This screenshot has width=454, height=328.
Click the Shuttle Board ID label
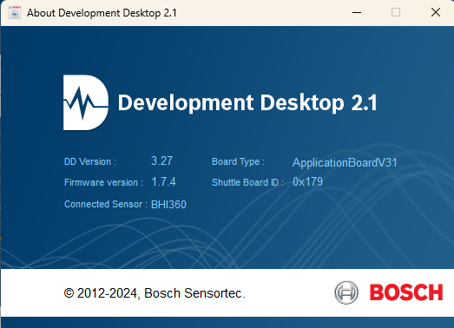tap(247, 182)
